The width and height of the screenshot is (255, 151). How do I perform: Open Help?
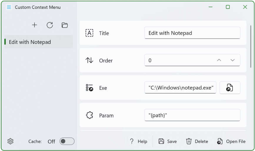coord(139,141)
